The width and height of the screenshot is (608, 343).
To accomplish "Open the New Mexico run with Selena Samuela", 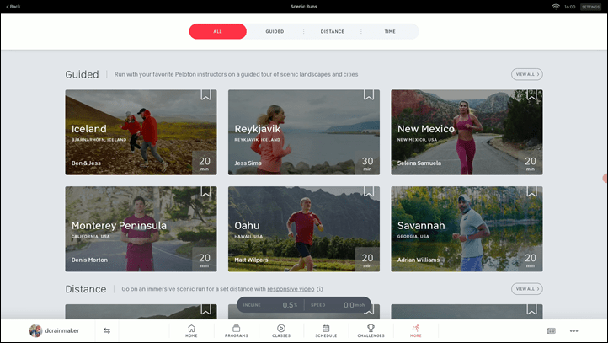I will coord(467,132).
